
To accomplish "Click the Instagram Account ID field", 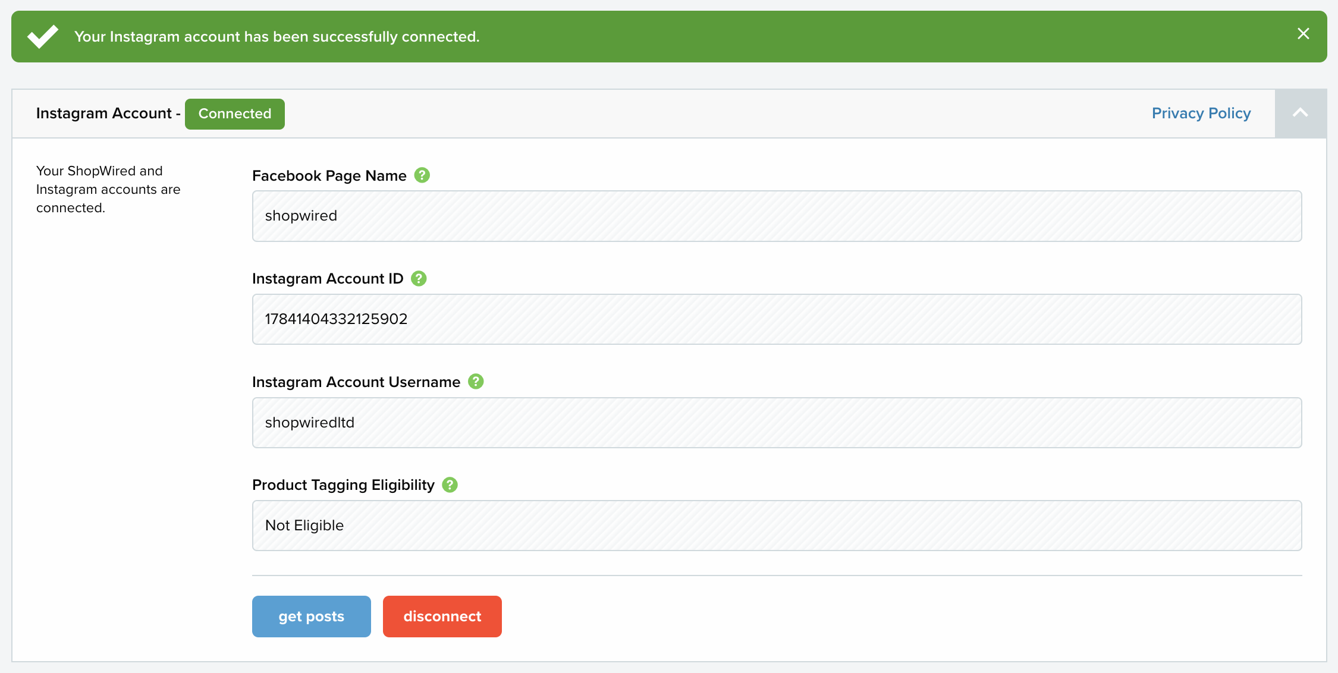I will pos(777,319).
